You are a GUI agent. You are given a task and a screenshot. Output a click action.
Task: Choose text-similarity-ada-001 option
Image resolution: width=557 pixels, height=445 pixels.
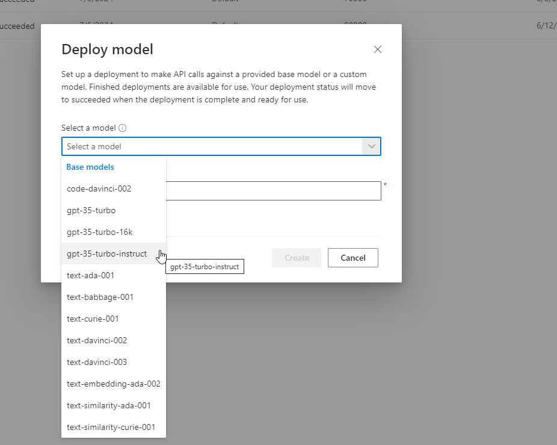coord(114,405)
